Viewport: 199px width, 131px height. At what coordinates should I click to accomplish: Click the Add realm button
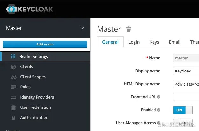(45, 44)
